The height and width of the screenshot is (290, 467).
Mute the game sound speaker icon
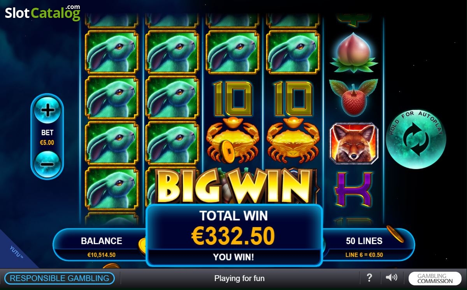click(391, 278)
